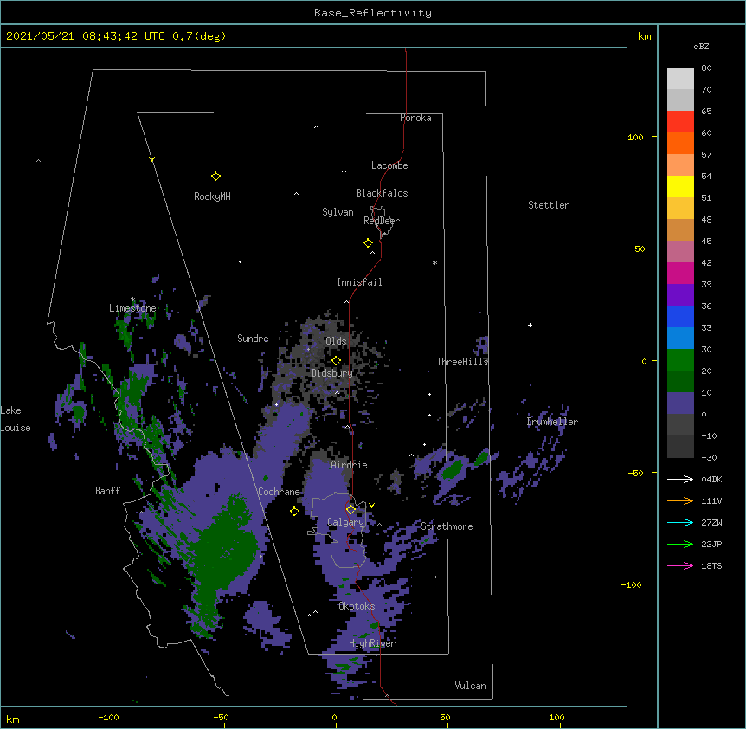Click the dBZ legend heading
Viewport: 746px width, 729px height.
[701, 46]
